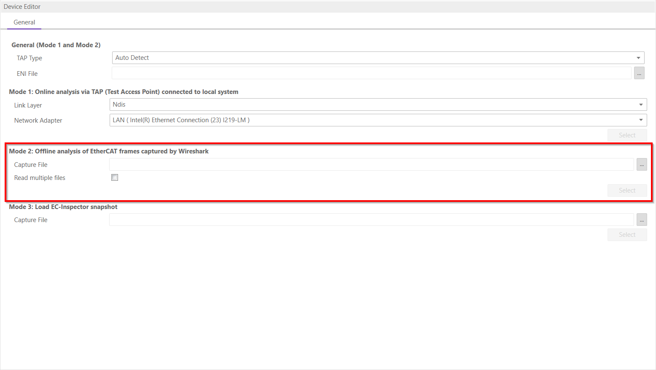Enable the Read multiple files checkbox
656x370 pixels.
pyautogui.click(x=114, y=177)
